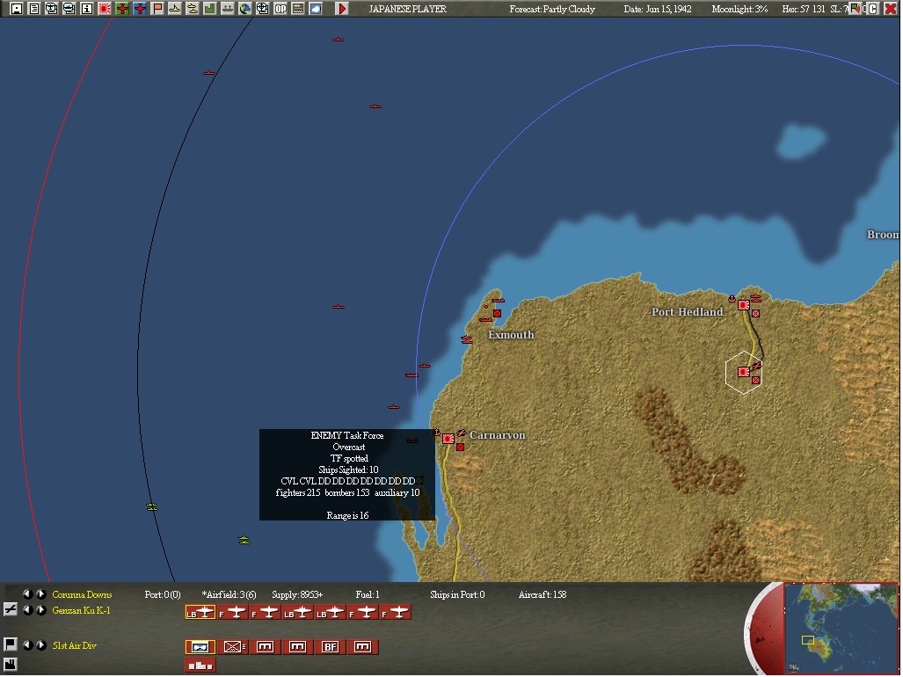
Task: Open the information 'i' screen icon
Action: point(87,9)
